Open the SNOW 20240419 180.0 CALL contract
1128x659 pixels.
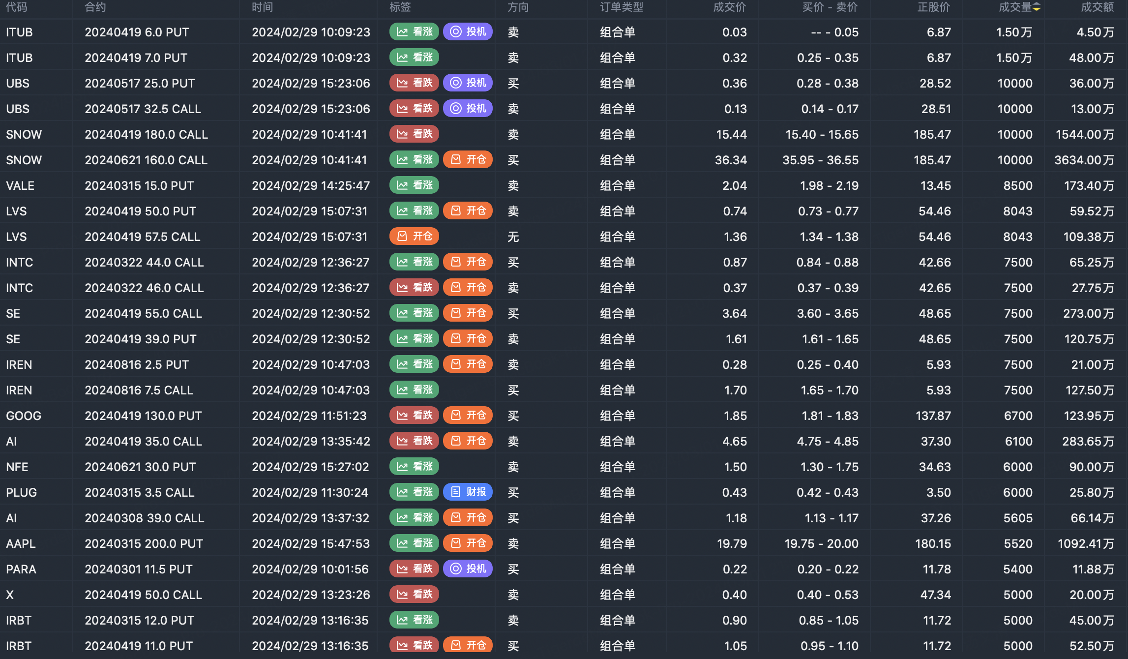click(x=146, y=134)
